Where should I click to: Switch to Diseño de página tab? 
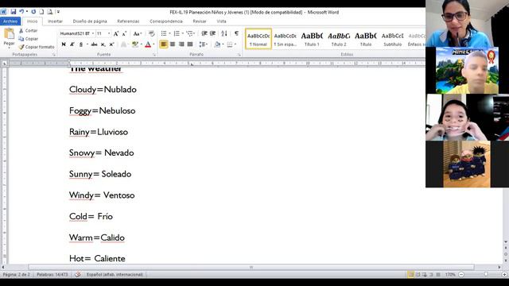tap(90, 21)
